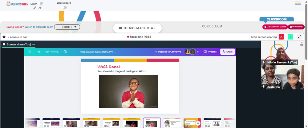Screen dimensions: 308x128
Task: Click the clapping boy image on slide
Action: [128, 91]
